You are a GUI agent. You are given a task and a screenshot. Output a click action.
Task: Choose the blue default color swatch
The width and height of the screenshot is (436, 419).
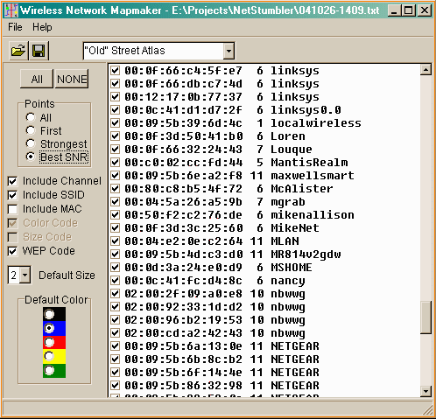tap(54, 328)
